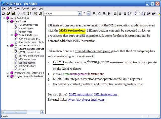Open the Georgia font name dropdown

coord(80,13)
